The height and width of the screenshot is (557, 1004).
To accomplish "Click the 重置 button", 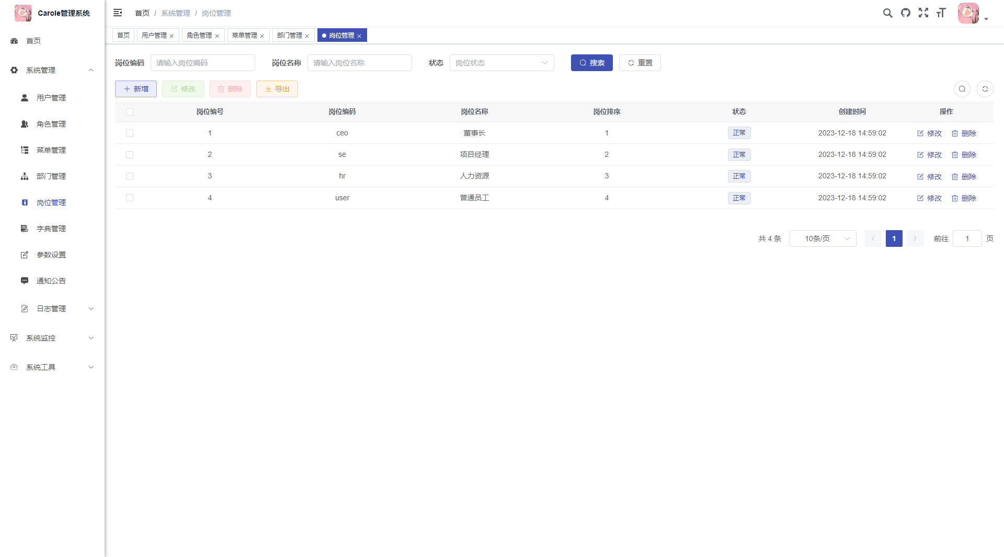I will (x=640, y=63).
